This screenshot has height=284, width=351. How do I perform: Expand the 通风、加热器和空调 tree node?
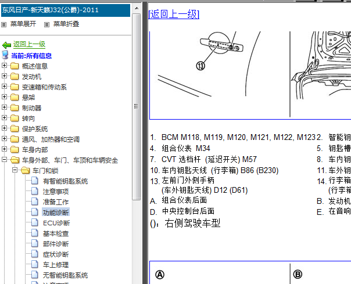[x=4, y=139]
